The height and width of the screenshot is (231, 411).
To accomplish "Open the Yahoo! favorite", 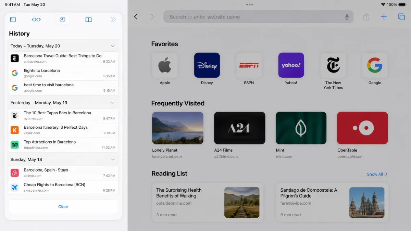I will coord(291,65).
